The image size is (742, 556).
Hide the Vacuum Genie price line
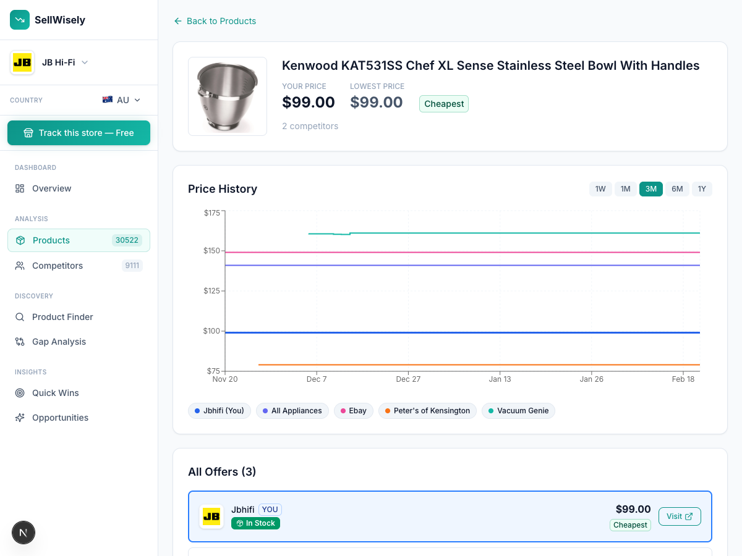519,411
